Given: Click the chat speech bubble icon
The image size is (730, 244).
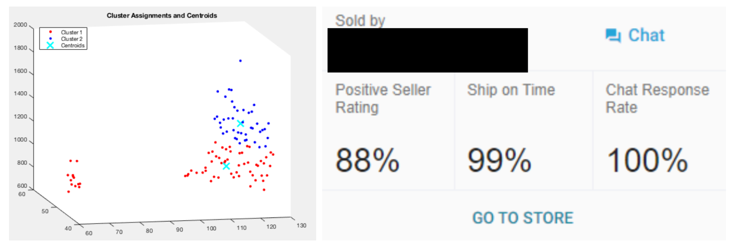Looking at the screenshot, I should pos(613,36).
